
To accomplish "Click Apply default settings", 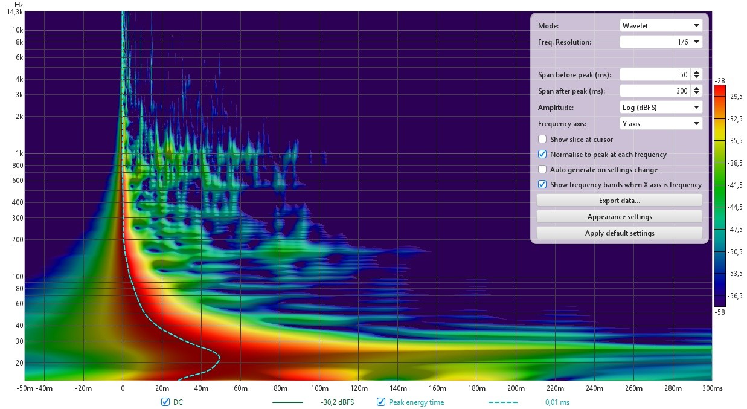I will (x=620, y=233).
